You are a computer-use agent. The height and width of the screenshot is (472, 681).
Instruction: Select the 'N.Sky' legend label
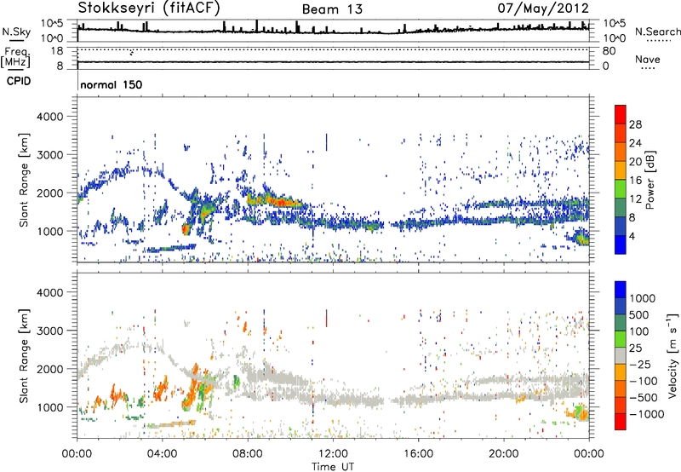[16, 32]
